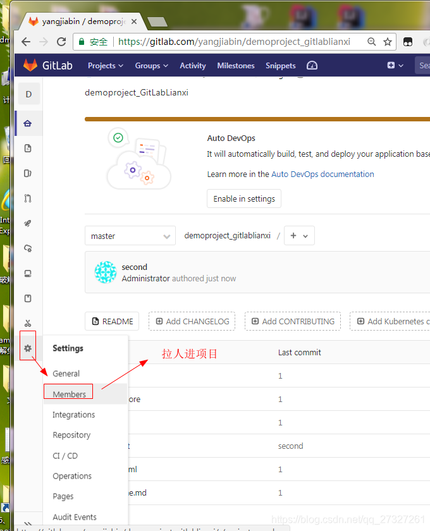The image size is (430, 531).
Task: Click the Add CONTRIBUTING button
Action: (293, 321)
